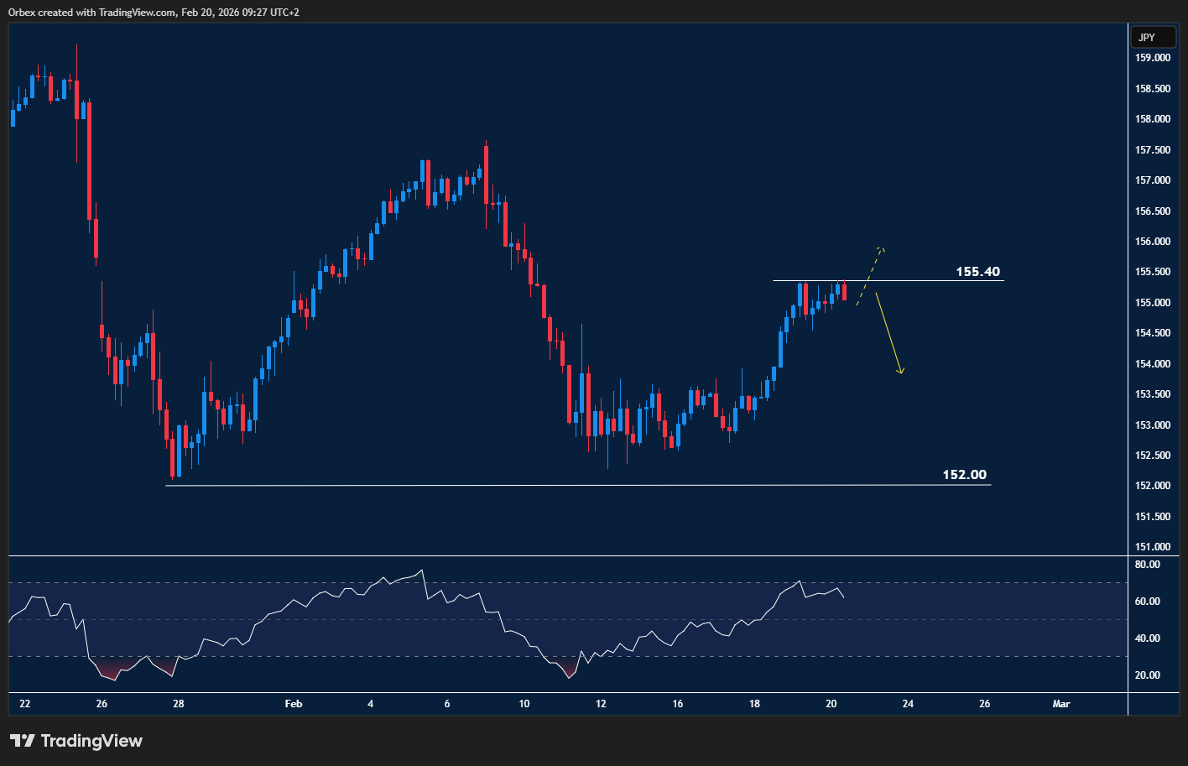Click the yellow downward arrow head
This screenshot has width=1188, height=766.
click(x=900, y=370)
